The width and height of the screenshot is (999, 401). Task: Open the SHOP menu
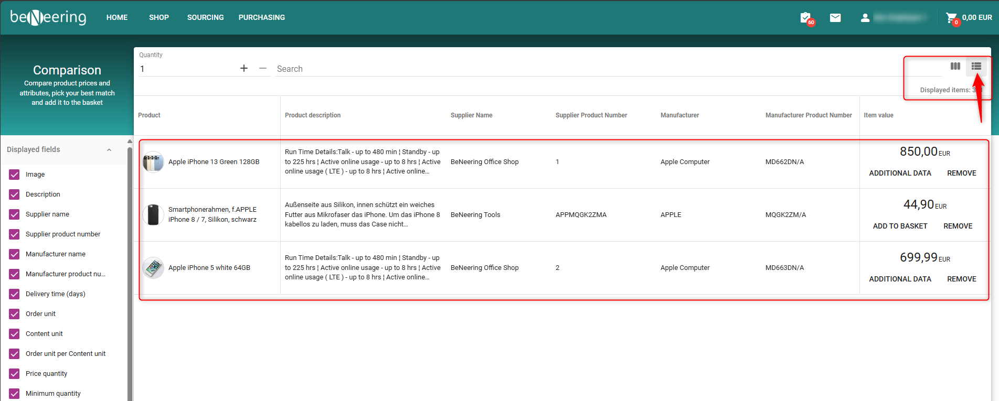tap(158, 17)
